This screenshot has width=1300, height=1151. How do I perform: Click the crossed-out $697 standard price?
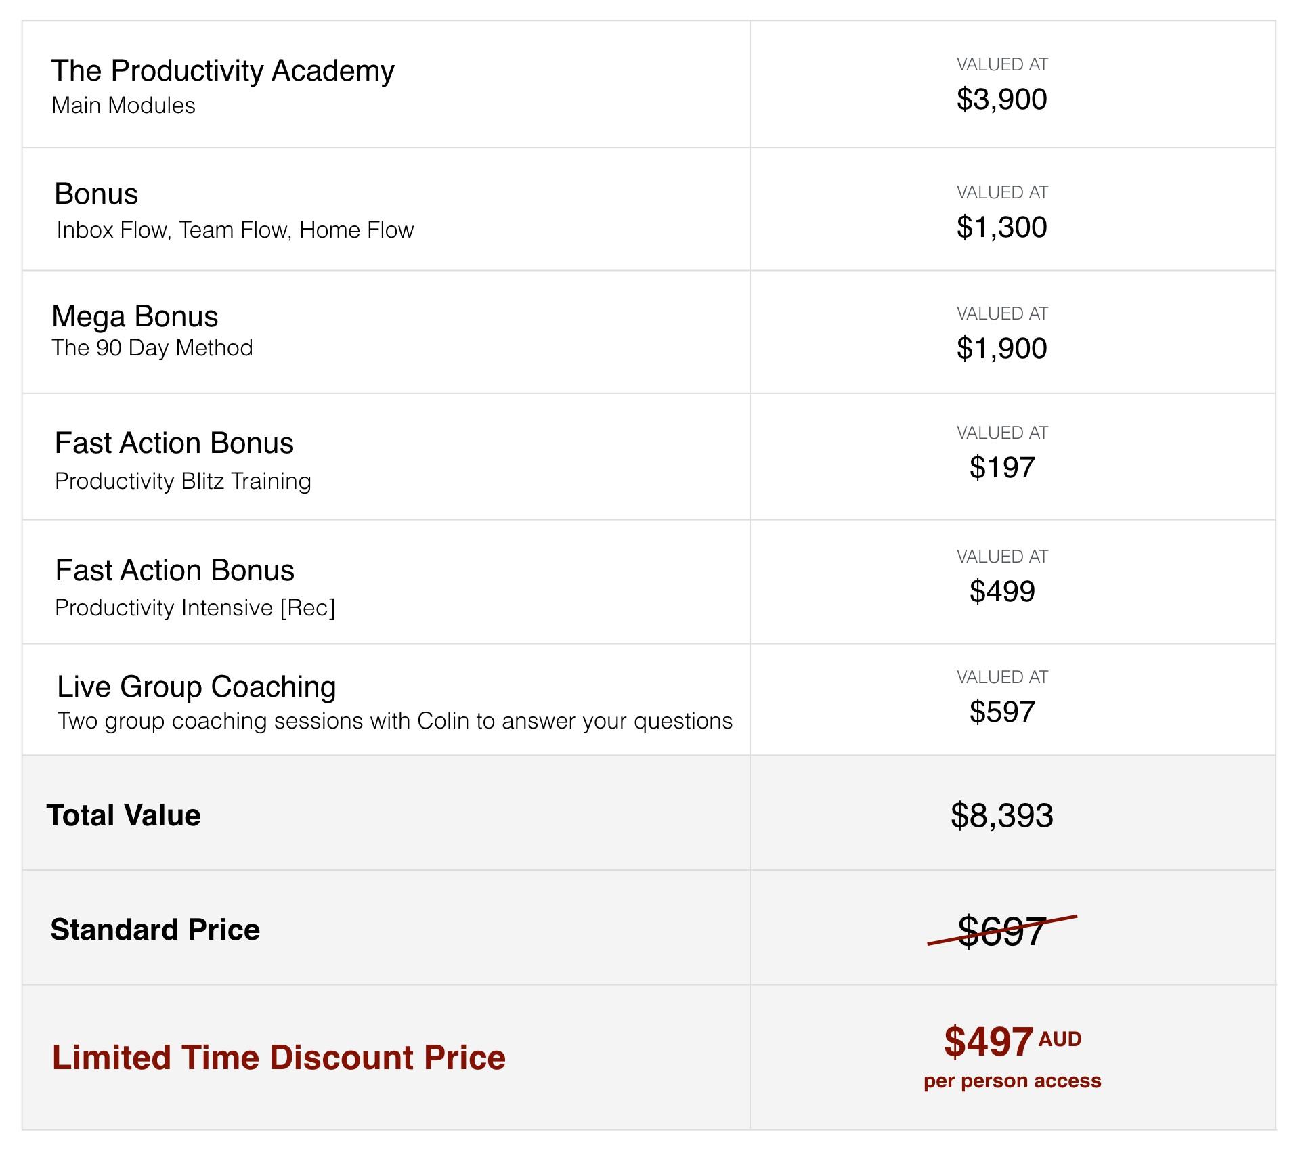tap(1001, 932)
